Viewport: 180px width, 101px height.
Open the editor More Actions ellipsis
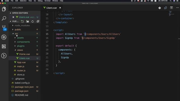pyautogui.click(x=177, y=8)
